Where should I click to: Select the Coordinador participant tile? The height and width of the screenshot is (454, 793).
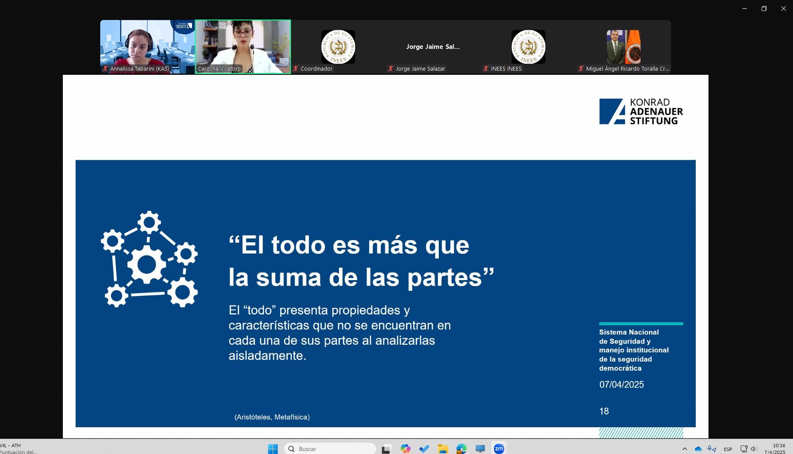pyautogui.click(x=338, y=47)
